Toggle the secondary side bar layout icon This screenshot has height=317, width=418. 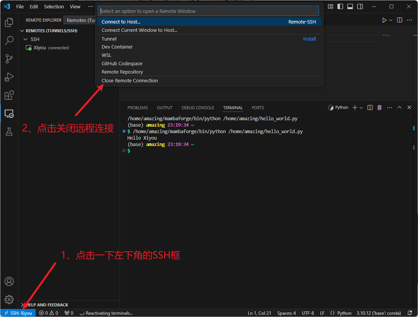pyautogui.click(x=360, y=6)
